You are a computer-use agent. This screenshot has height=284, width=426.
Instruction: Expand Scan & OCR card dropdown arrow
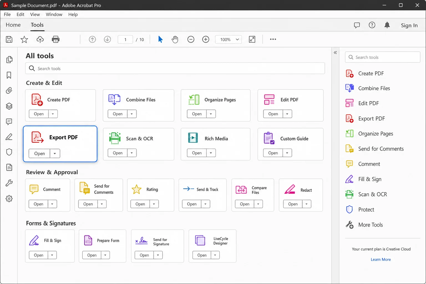pyautogui.click(x=132, y=153)
